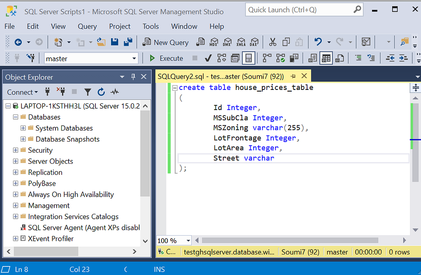Screen dimensions: 421x275
Task: Disconnect the server in Object Explorer
Action: pyautogui.click(x=61, y=92)
